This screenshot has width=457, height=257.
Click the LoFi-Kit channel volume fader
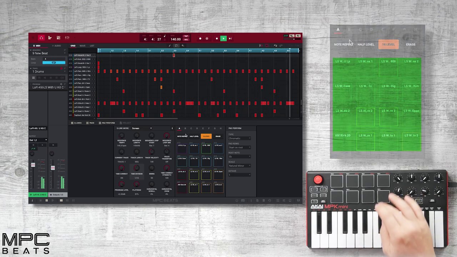pyautogui.click(x=33, y=165)
